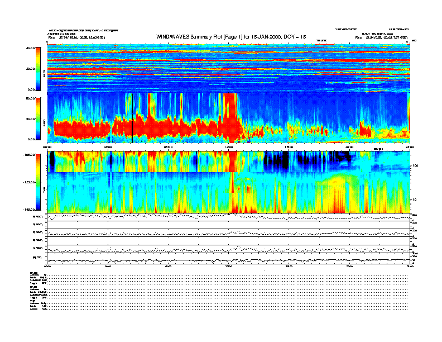Click the -125.00 tick on TNR colorbar
This screenshot has width=442, height=342.
30,182
